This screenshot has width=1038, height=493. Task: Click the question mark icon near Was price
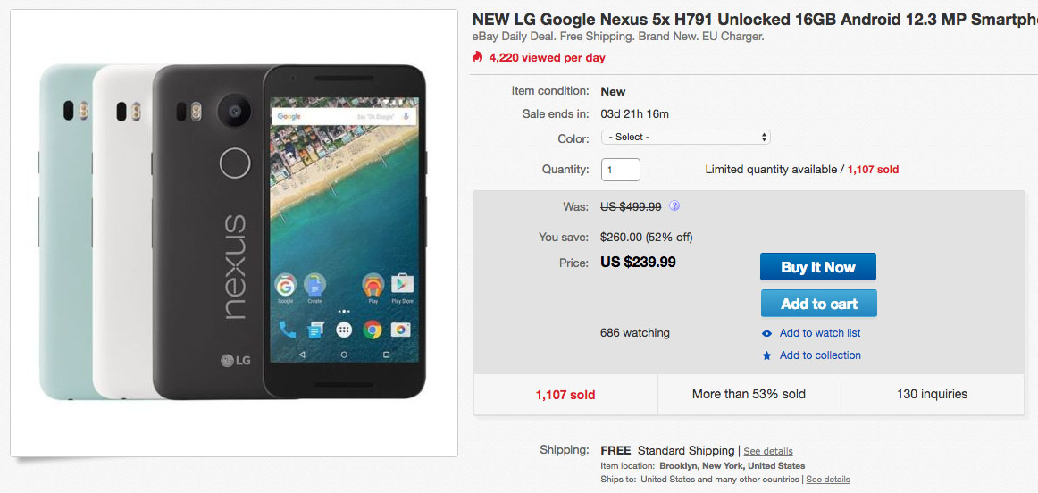point(674,205)
